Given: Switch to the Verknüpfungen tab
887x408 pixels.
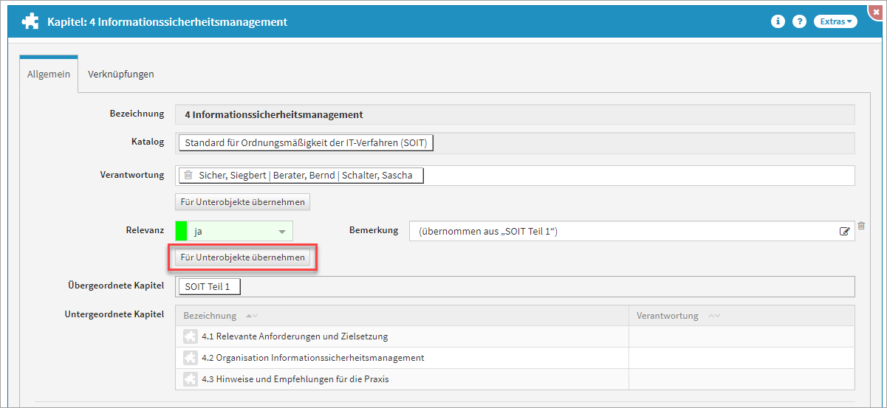Looking at the screenshot, I should coord(120,75).
